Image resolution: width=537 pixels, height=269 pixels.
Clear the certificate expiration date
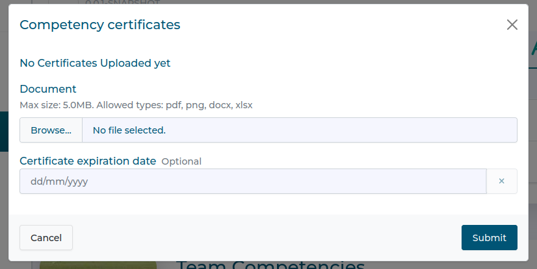(x=501, y=181)
